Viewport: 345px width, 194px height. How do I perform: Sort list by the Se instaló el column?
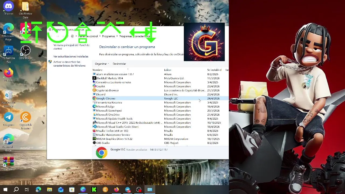pyautogui.click(x=214, y=70)
